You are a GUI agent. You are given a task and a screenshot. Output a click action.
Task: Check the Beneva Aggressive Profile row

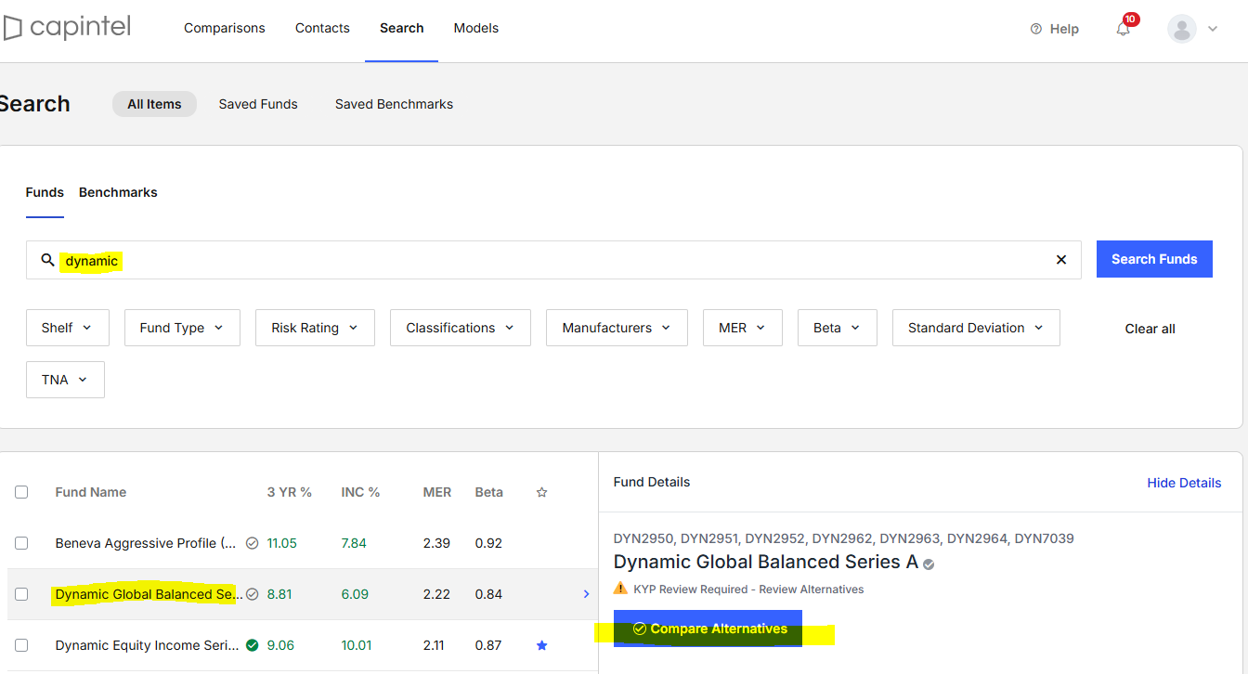point(21,543)
